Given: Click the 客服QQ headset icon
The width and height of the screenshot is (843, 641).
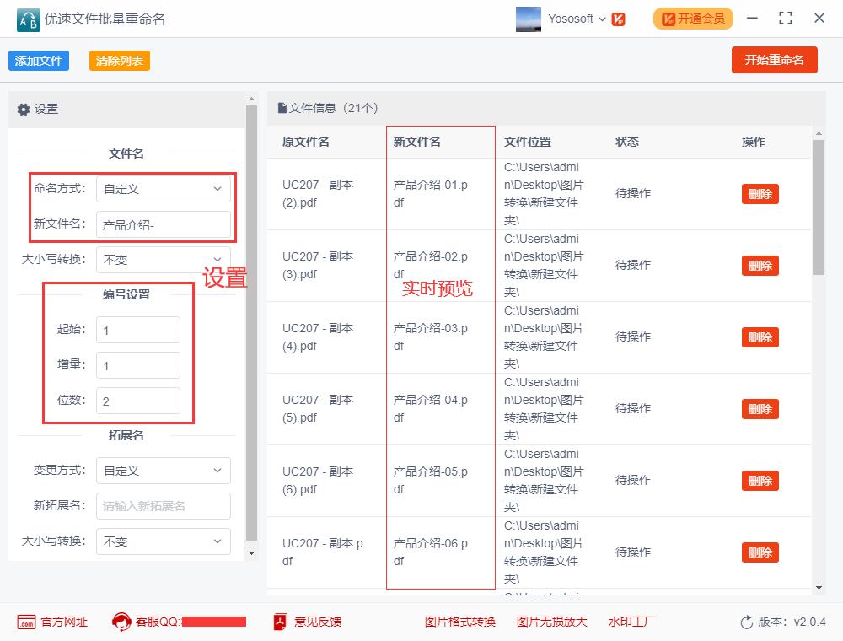Looking at the screenshot, I should [121, 622].
